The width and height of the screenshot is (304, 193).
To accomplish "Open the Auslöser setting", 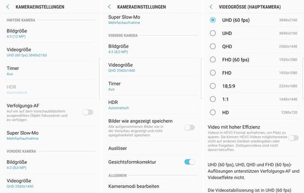I will pos(152,148).
